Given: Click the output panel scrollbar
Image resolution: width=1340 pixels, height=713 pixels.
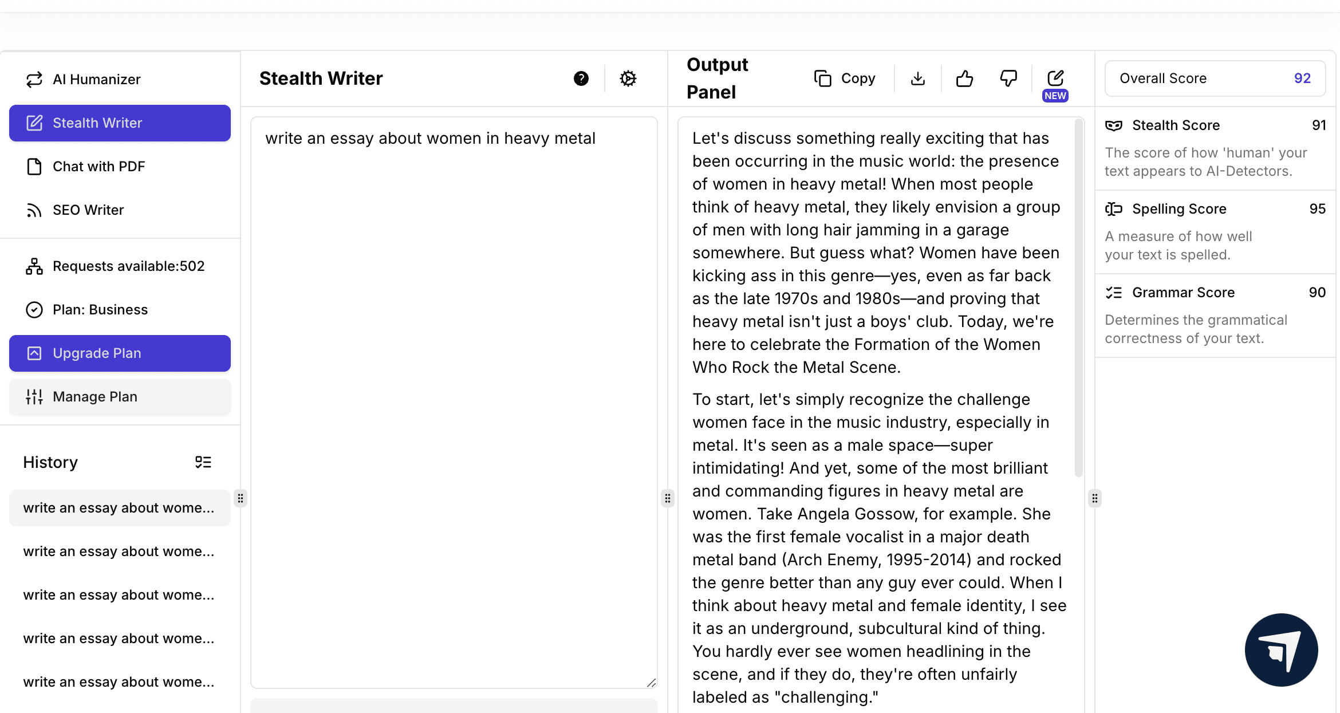Looking at the screenshot, I should (1078, 298).
